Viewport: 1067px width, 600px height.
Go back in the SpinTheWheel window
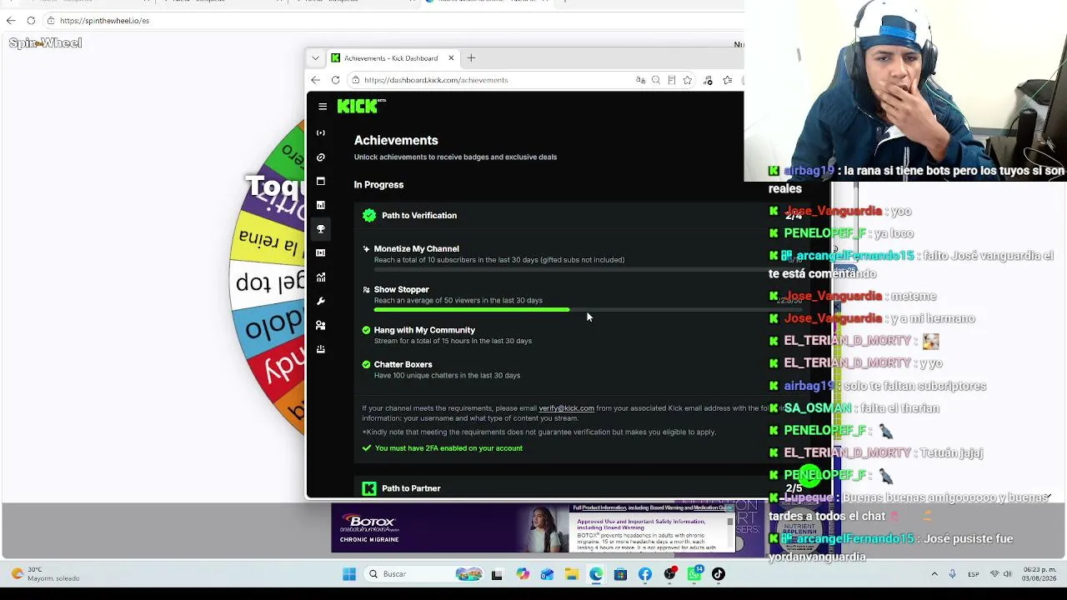click(x=11, y=20)
